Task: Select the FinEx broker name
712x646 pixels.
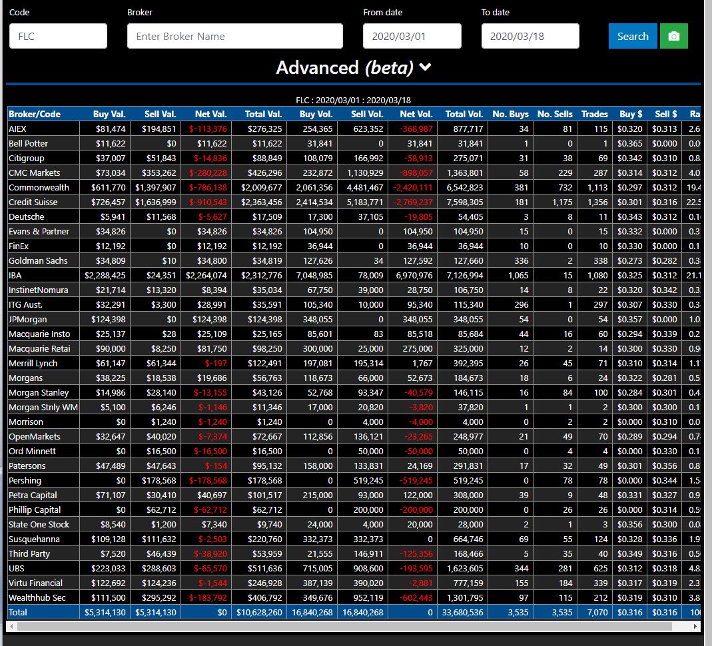Action: tap(19, 246)
